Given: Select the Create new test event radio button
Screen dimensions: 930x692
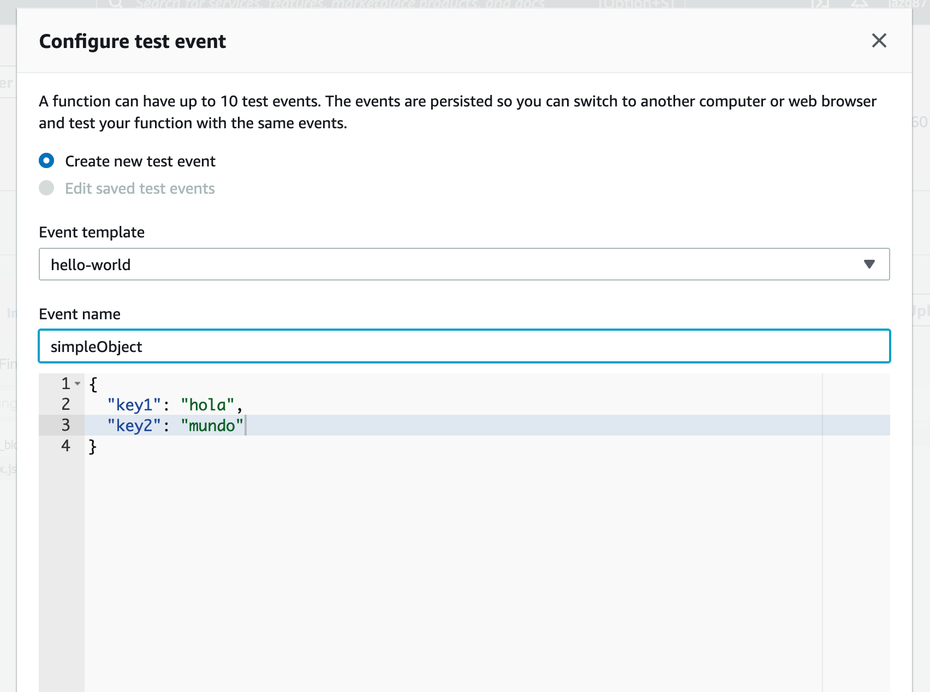Looking at the screenshot, I should tap(47, 160).
